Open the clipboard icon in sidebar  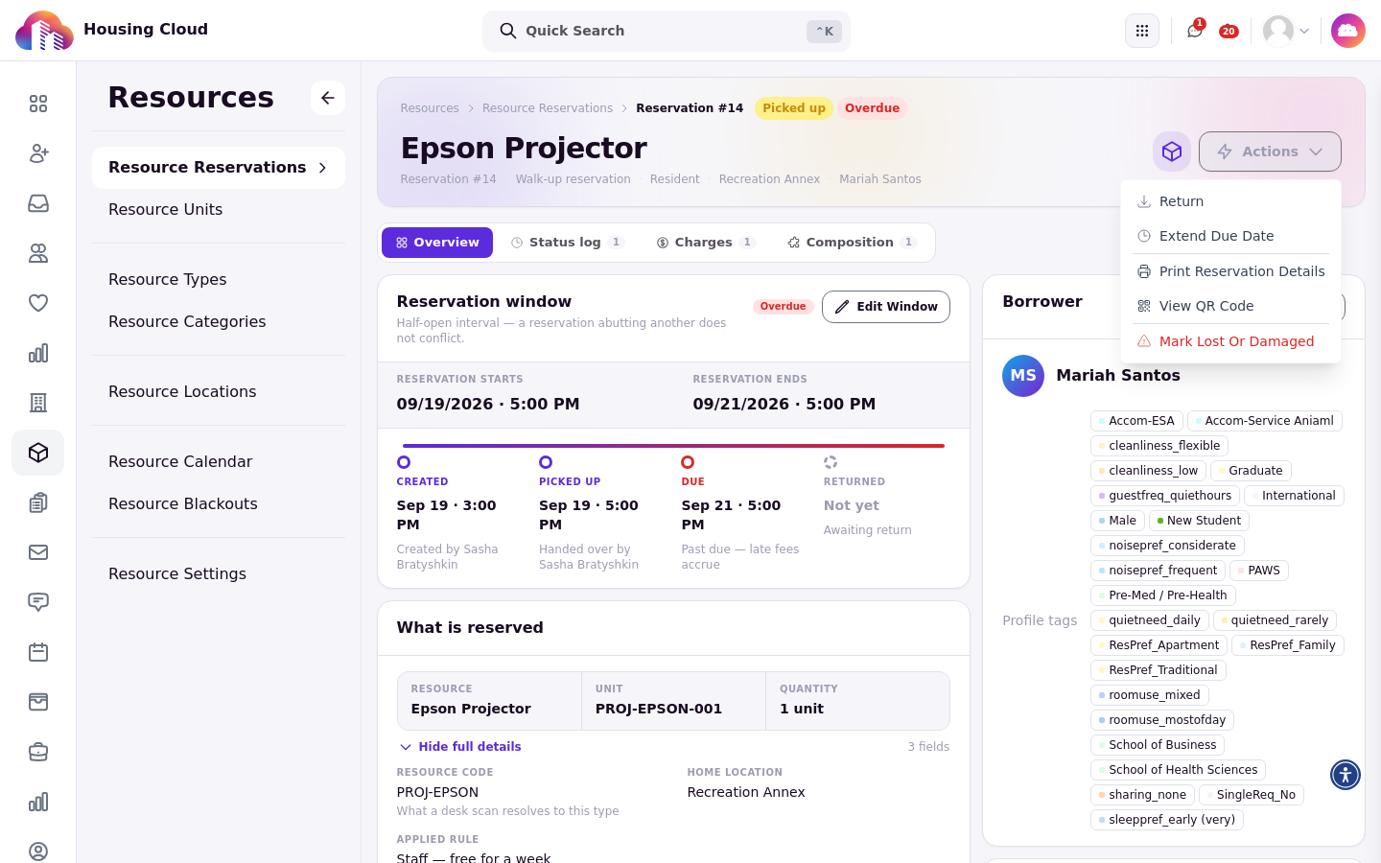click(x=38, y=502)
